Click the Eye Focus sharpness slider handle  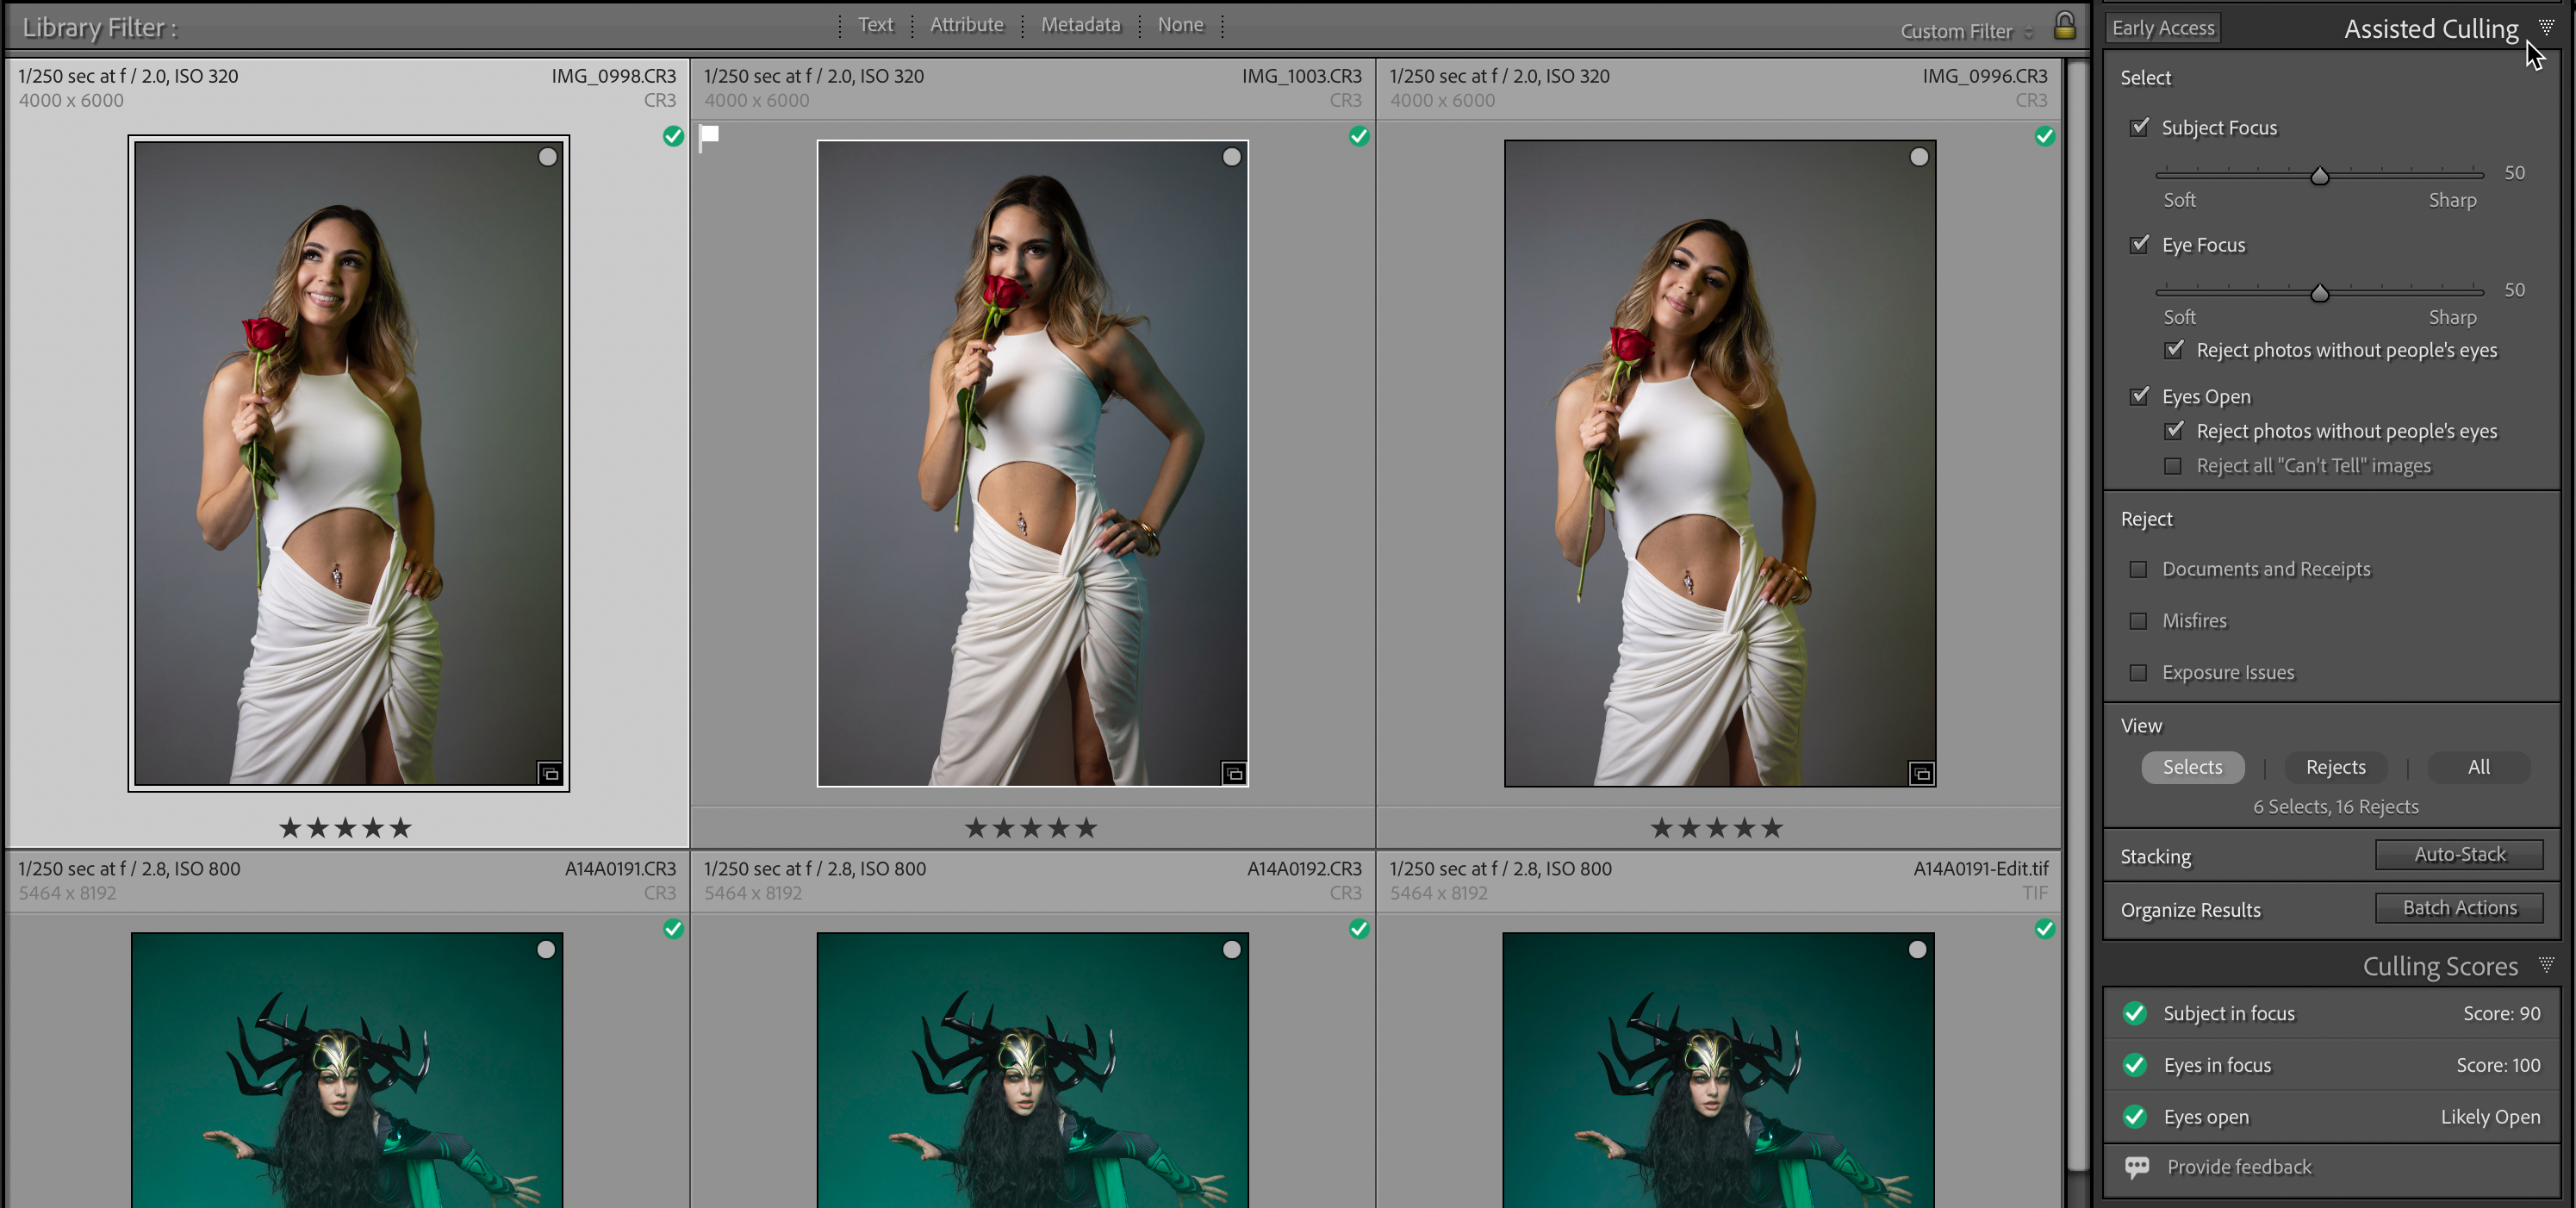pos(2319,293)
